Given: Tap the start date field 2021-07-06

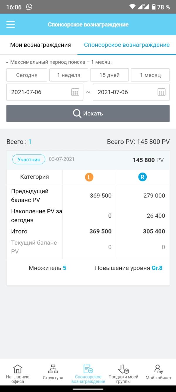Looking at the screenshot, I should click(x=45, y=92).
